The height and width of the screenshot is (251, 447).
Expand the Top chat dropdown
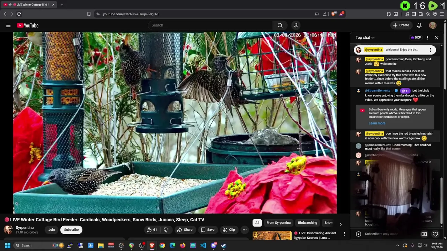pyautogui.click(x=365, y=38)
